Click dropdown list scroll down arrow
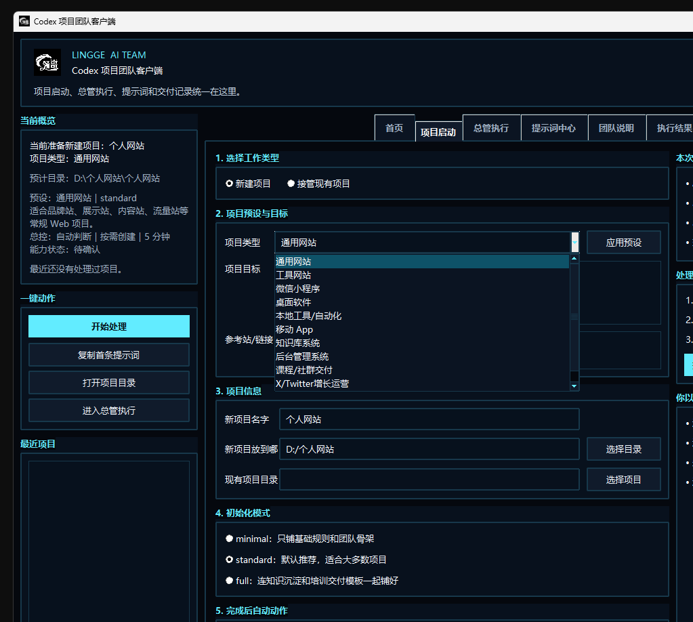The image size is (693, 622). [574, 386]
